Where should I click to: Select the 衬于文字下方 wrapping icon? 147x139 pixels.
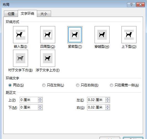(21, 58)
